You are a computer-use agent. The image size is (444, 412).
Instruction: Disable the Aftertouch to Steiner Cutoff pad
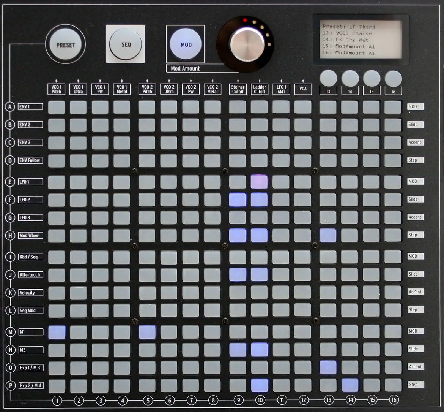click(x=238, y=275)
